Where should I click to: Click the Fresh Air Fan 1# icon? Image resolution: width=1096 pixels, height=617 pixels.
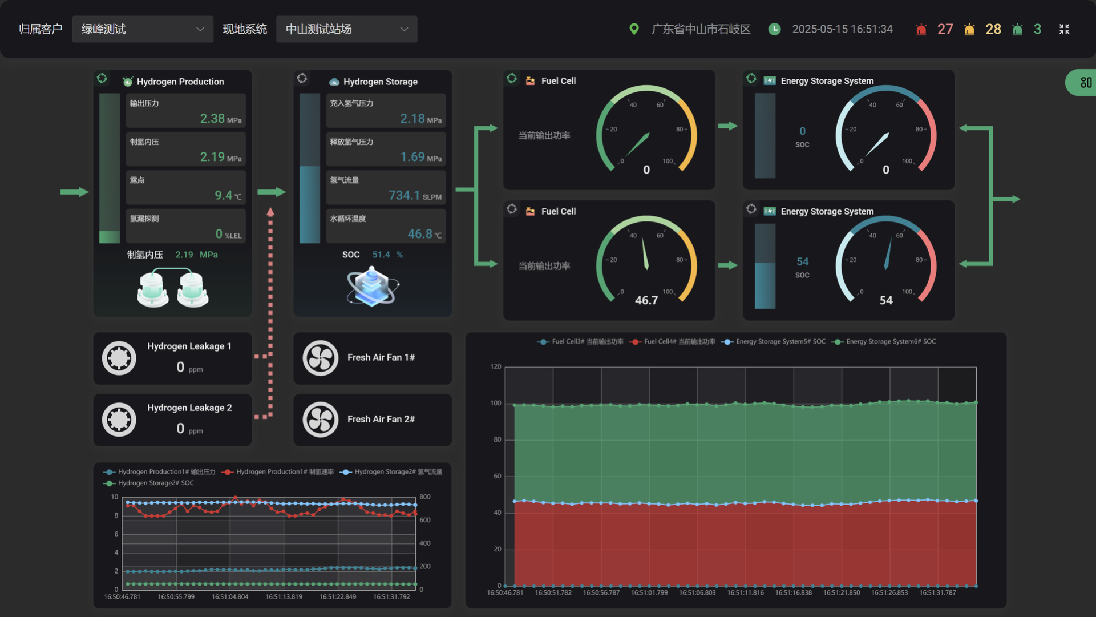coord(320,358)
